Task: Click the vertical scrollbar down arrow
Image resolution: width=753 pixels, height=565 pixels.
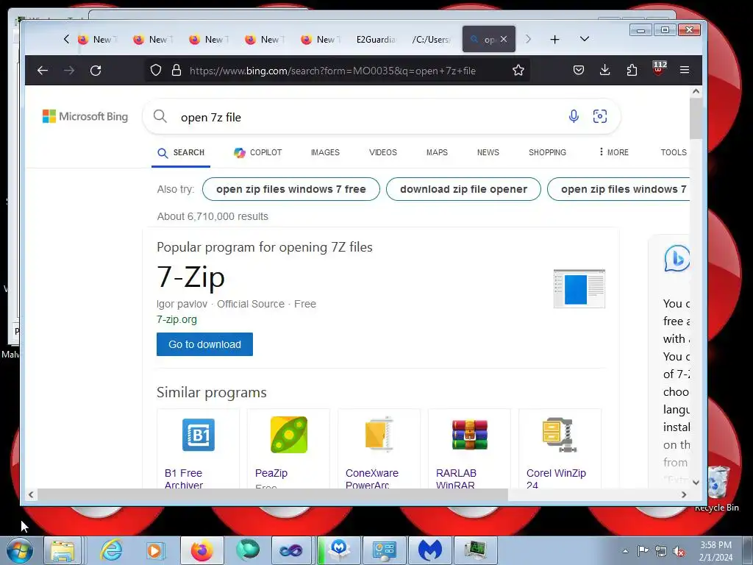Action: coord(696,483)
